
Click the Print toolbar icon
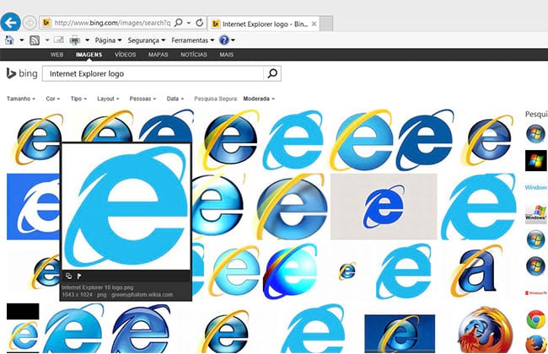[74, 40]
